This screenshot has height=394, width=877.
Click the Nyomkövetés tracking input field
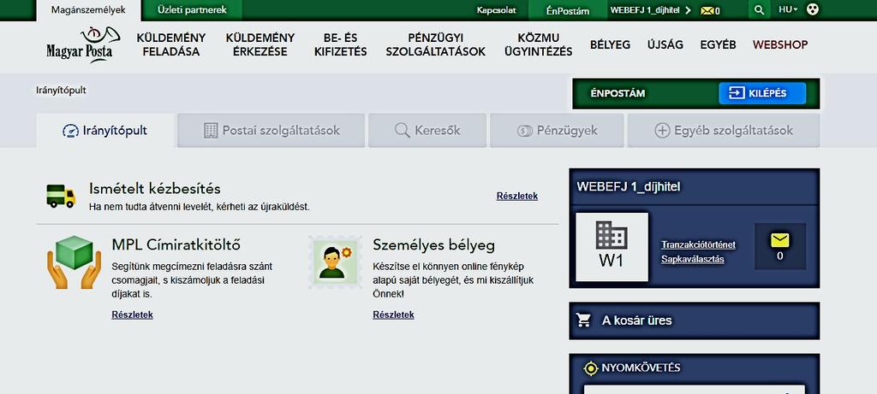[694, 390]
